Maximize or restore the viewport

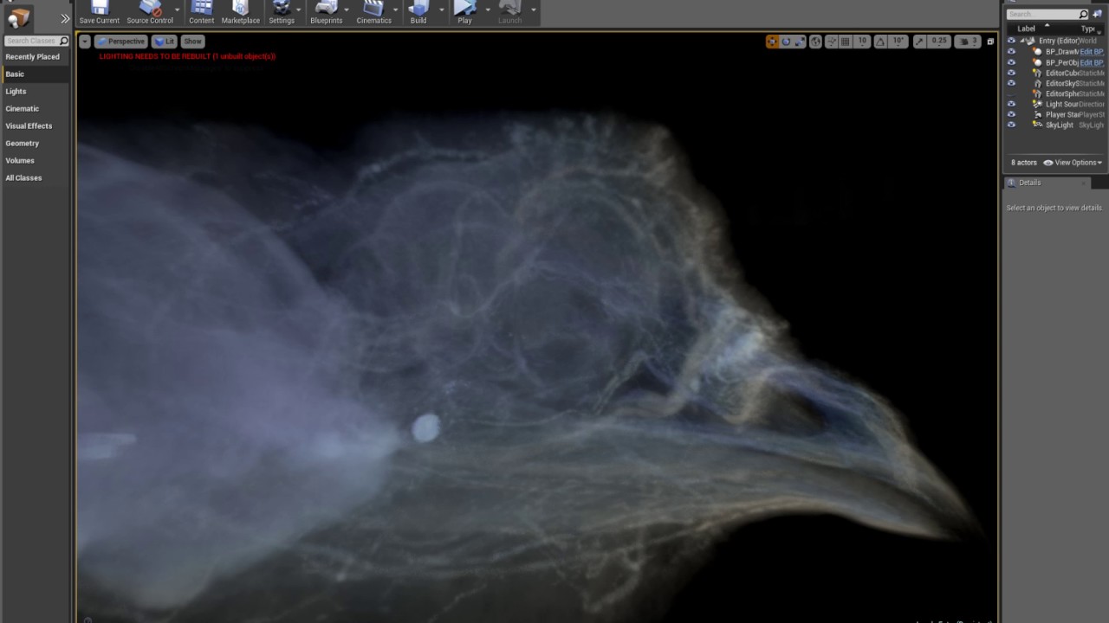990,42
